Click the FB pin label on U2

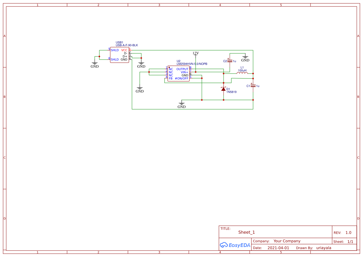coord(170,79)
